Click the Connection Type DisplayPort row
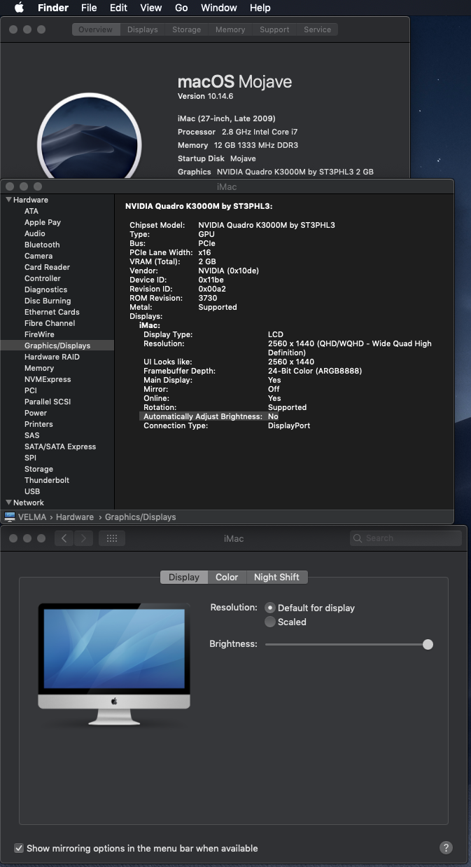The width and height of the screenshot is (471, 867). tap(227, 425)
